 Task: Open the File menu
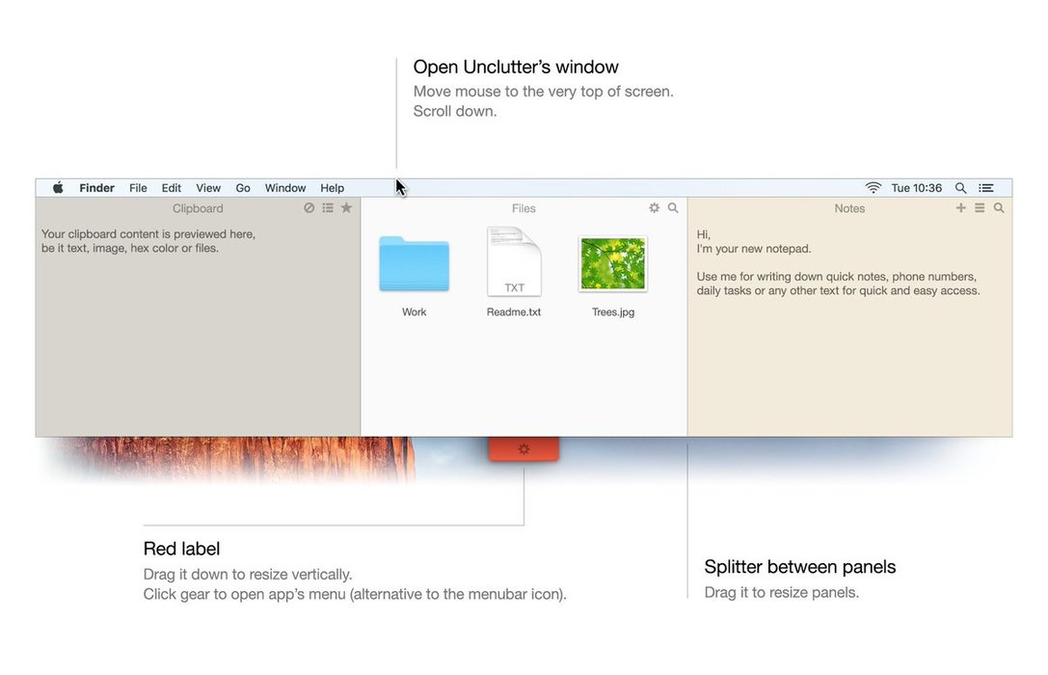(x=139, y=188)
